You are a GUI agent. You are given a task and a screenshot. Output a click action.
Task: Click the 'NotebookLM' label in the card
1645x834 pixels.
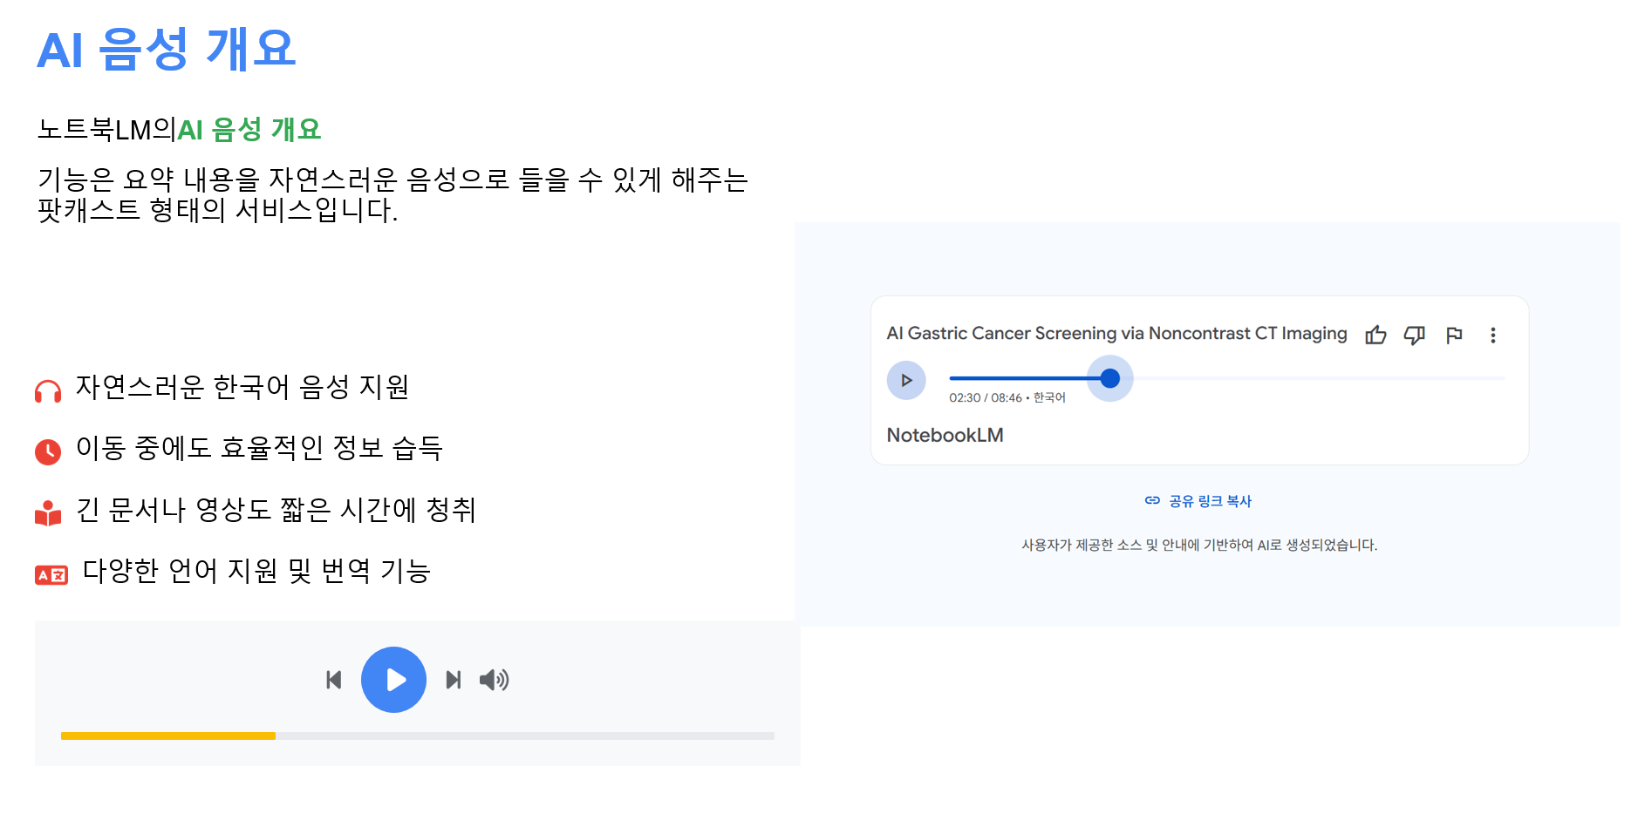tap(945, 435)
